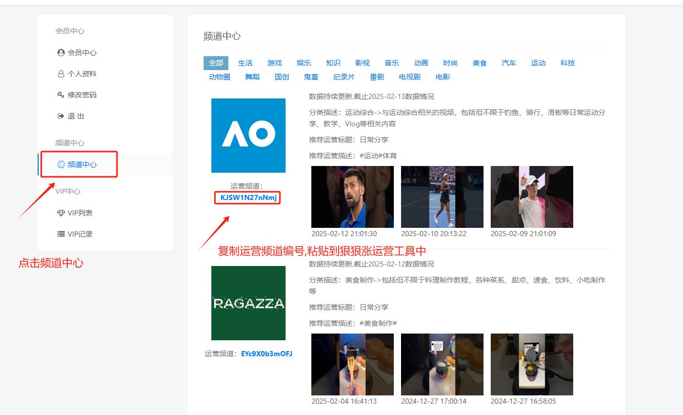Click the 修改密码 key icon
The image size is (683, 415).
61,95
